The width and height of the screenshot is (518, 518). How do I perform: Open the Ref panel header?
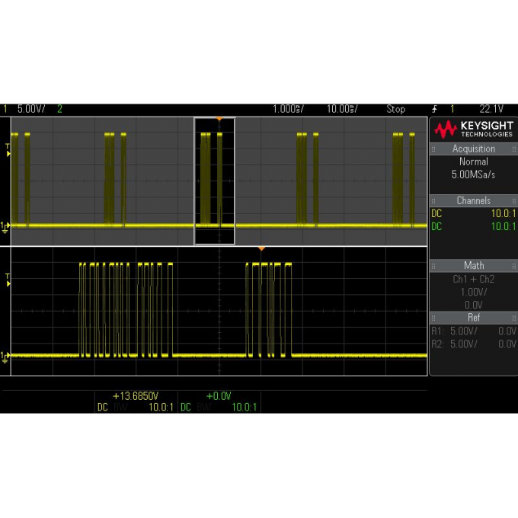click(473, 318)
